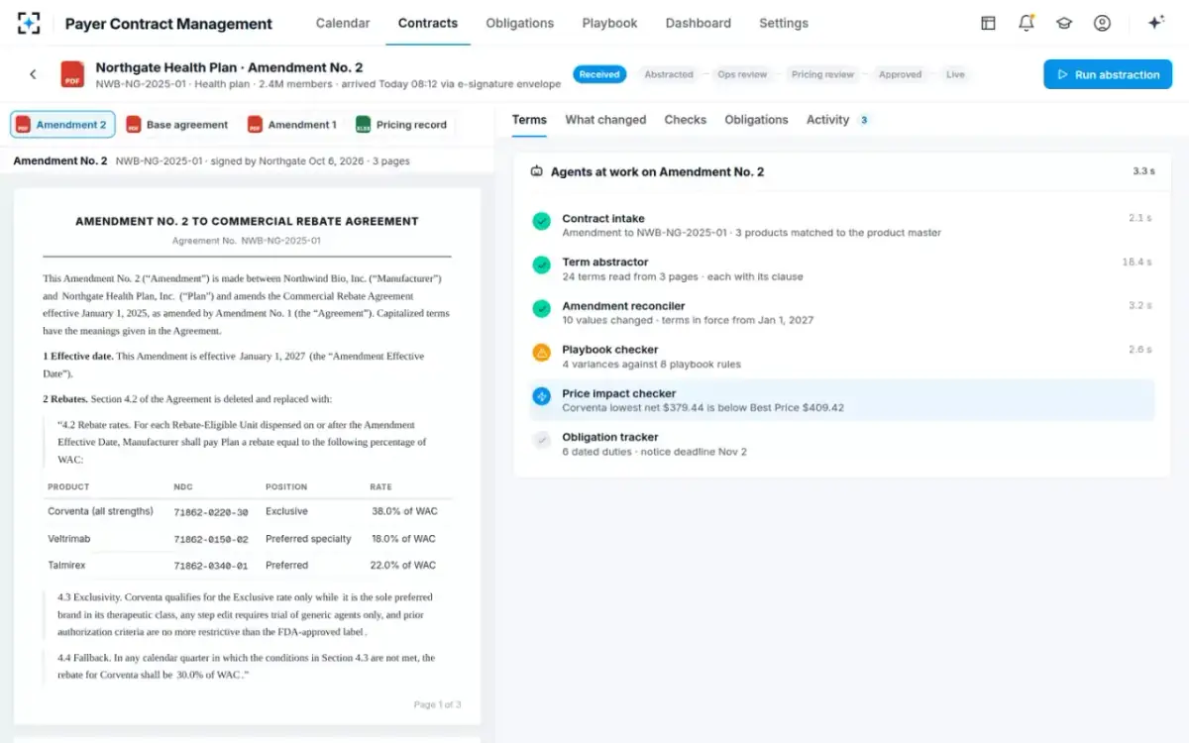Click Contract intake green check icon
This screenshot has width=1189, height=743.
point(541,221)
